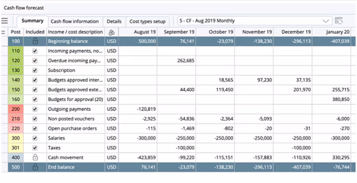Image resolution: width=357 pixels, height=183 pixels.
Task: Open the hamburger menu beside Summary tab
Action: point(5,21)
